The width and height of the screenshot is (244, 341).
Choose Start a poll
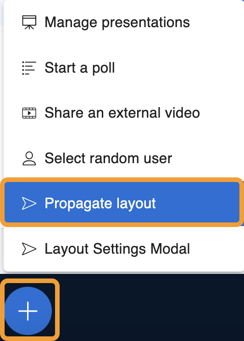click(x=124, y=68)
